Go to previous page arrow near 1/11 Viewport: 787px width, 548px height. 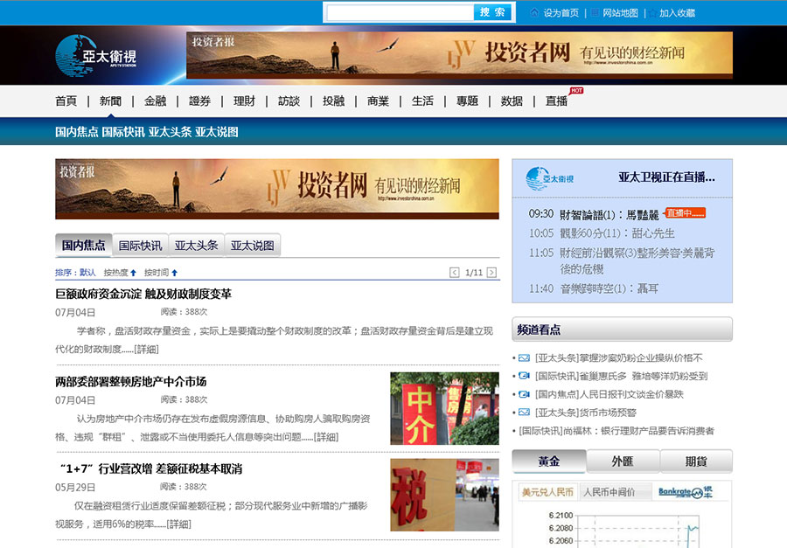point(454,273)
